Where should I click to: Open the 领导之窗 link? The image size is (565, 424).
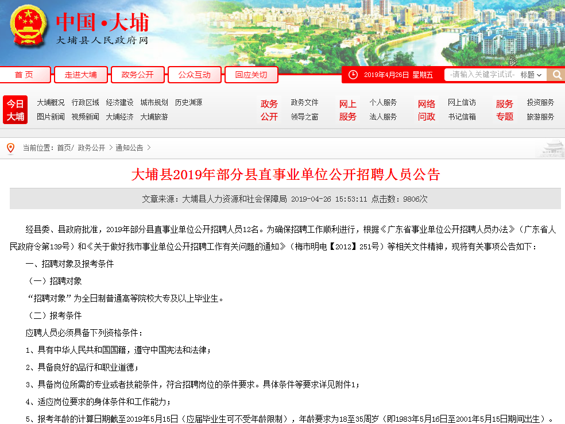tap(305, 116)
